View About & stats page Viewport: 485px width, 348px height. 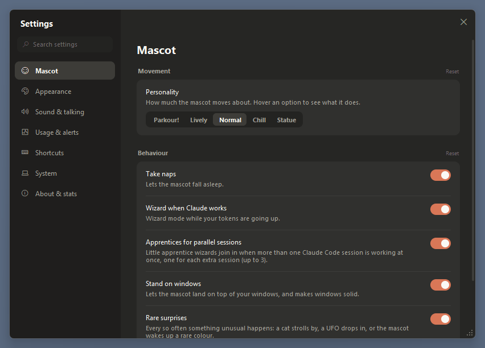click(65, 194)
